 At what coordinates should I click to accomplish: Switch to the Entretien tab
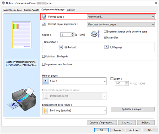[71, 10]
